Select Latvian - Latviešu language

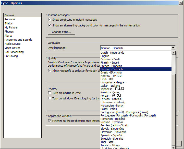(x=136, y=99)
